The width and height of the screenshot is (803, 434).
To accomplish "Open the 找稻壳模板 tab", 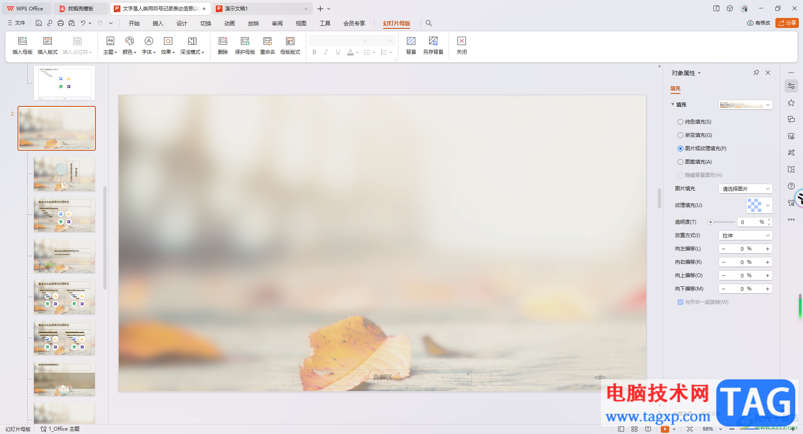I will pyautogui.click(x=81, y=9).
